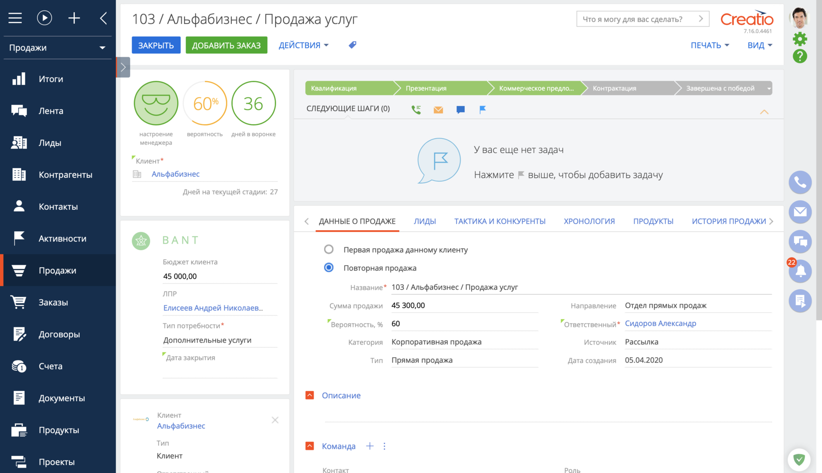The image size is (822, 473).
Task: Clear client card with X icon
Action: point(275,420)
